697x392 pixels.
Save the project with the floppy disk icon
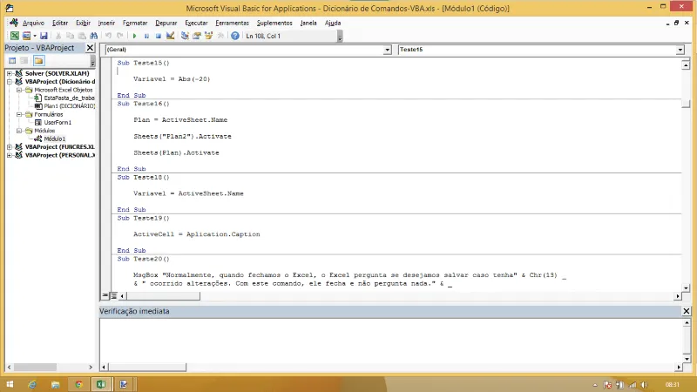(44, 36)
